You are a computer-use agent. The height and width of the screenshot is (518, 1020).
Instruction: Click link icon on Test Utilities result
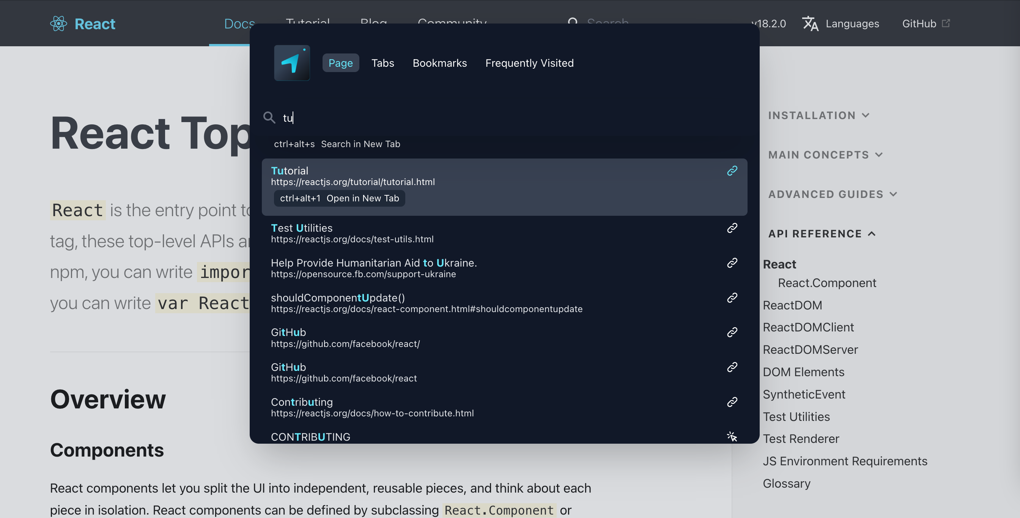(x=732, y=228)
